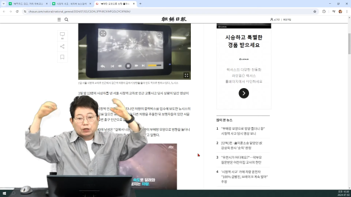This screenshot has height=197, width=351.
Task: Open most-viewed story 1 about 부메랑 모양
Action: [243, 131]
